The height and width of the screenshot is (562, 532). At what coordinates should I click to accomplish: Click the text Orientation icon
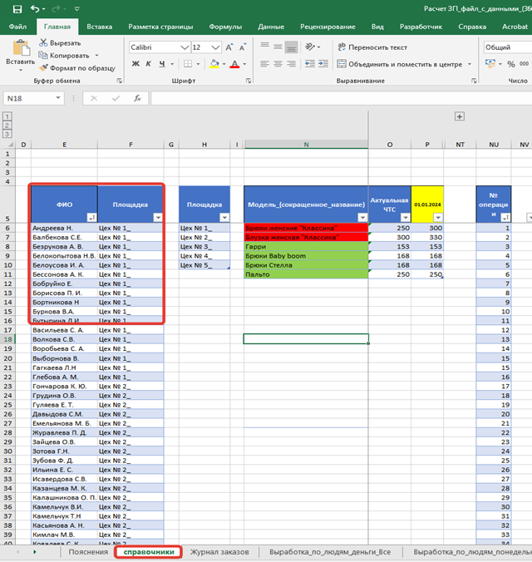(x=310, y=47)
